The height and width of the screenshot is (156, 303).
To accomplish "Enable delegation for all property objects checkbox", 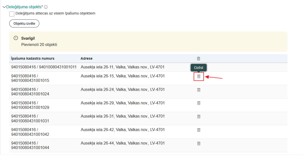I will (12, 14).
